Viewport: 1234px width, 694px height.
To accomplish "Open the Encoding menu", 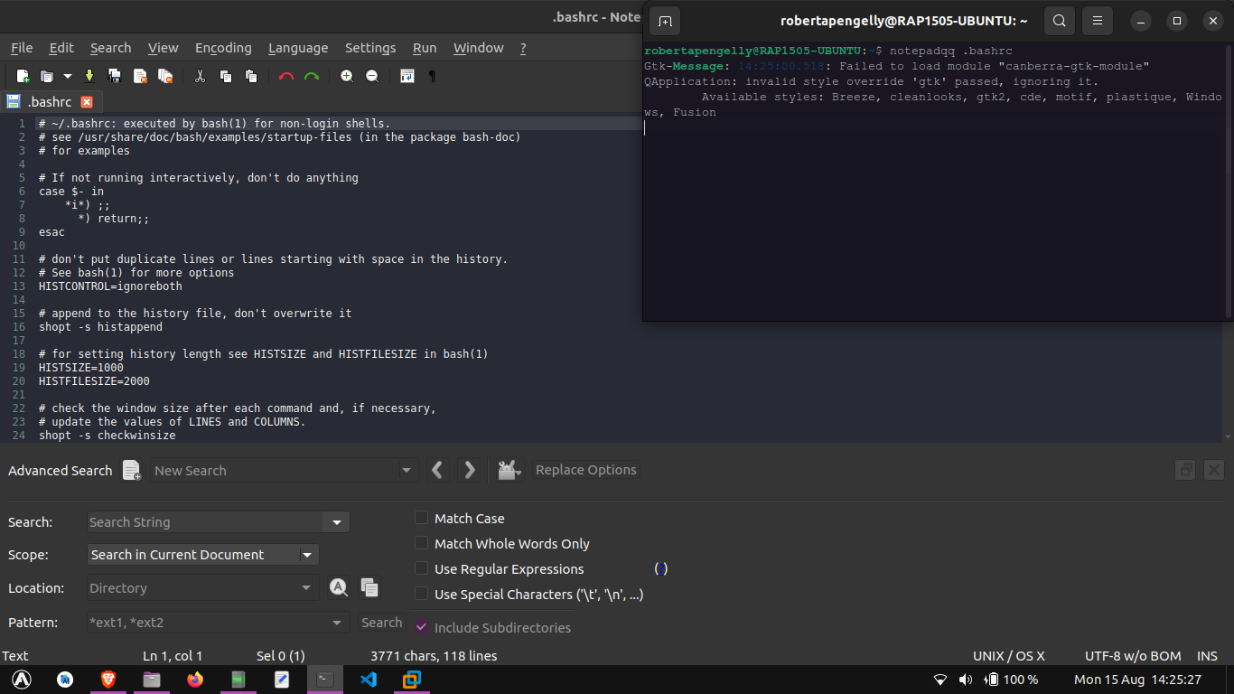I will click(x=222, y=48).
